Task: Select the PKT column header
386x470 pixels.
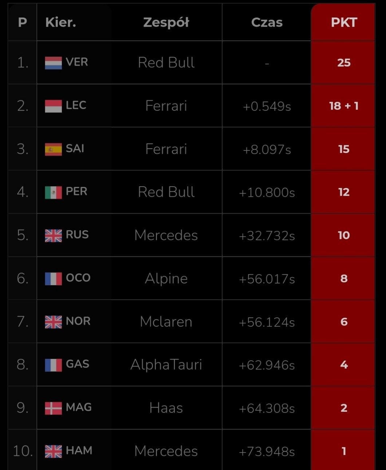Action: [343, 23]
